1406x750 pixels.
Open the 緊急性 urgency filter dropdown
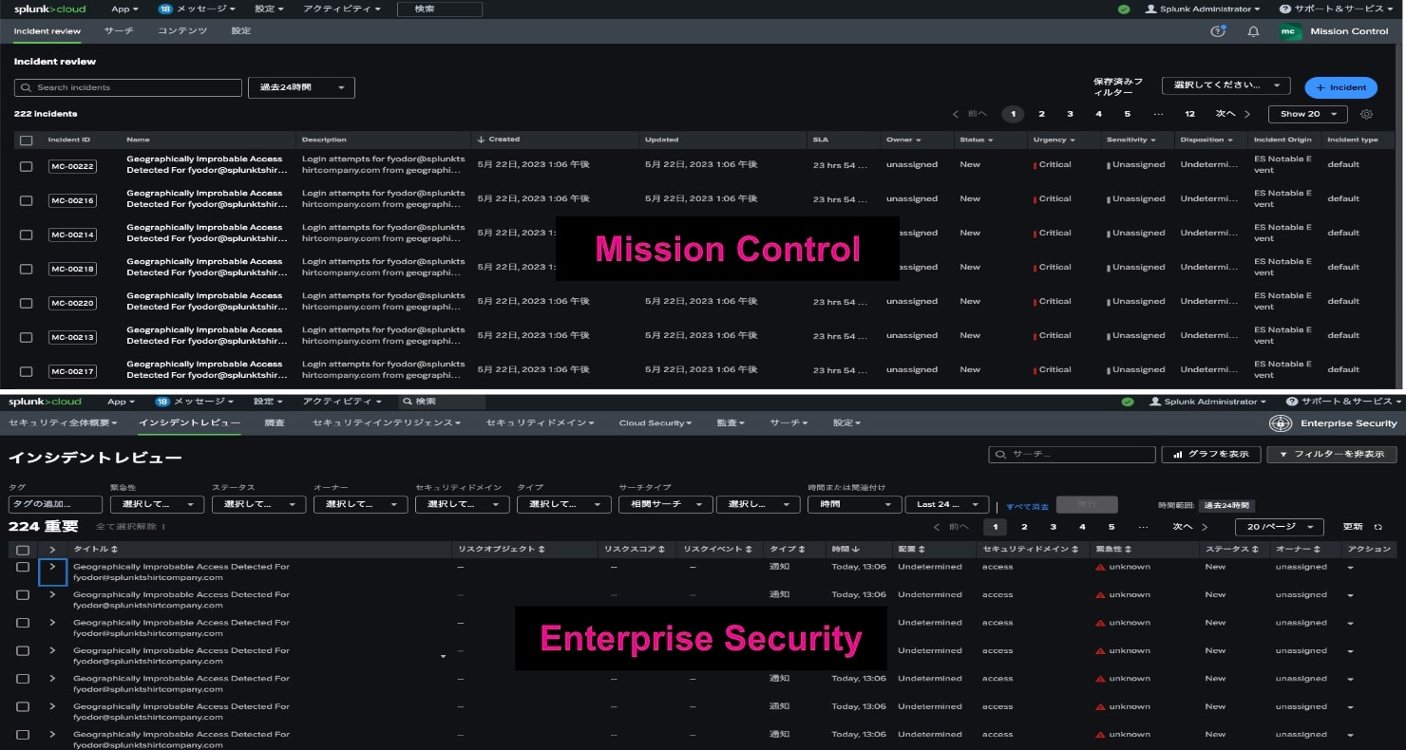point(157,504)
